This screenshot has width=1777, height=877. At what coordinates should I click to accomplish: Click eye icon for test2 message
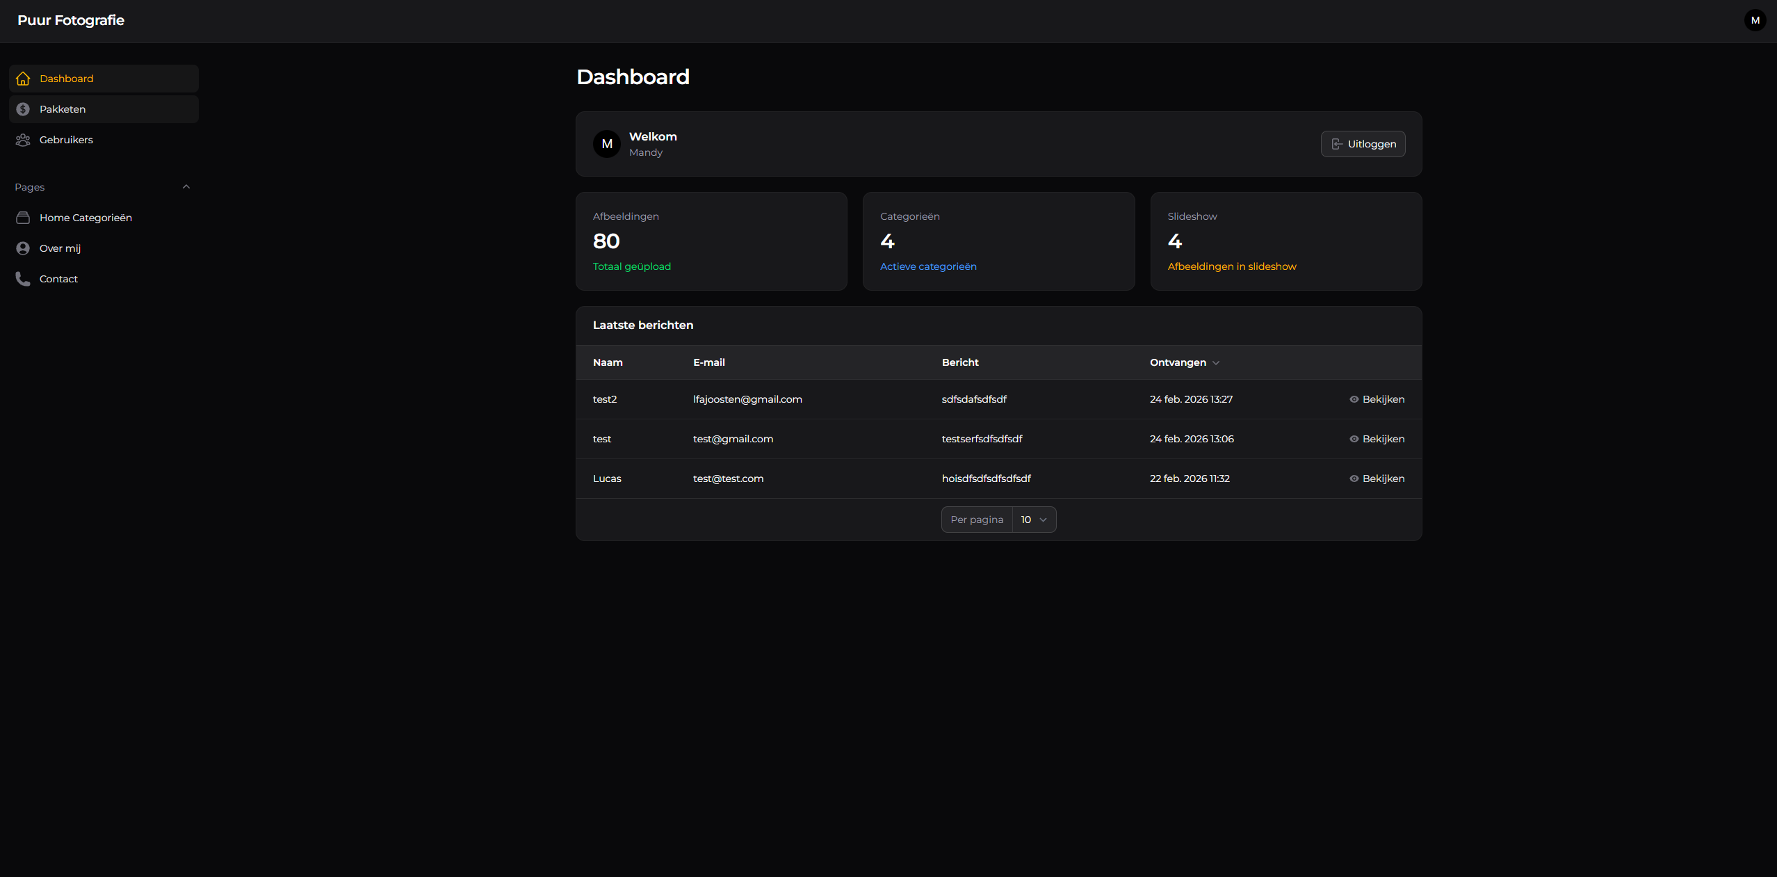pos(1354,399)
